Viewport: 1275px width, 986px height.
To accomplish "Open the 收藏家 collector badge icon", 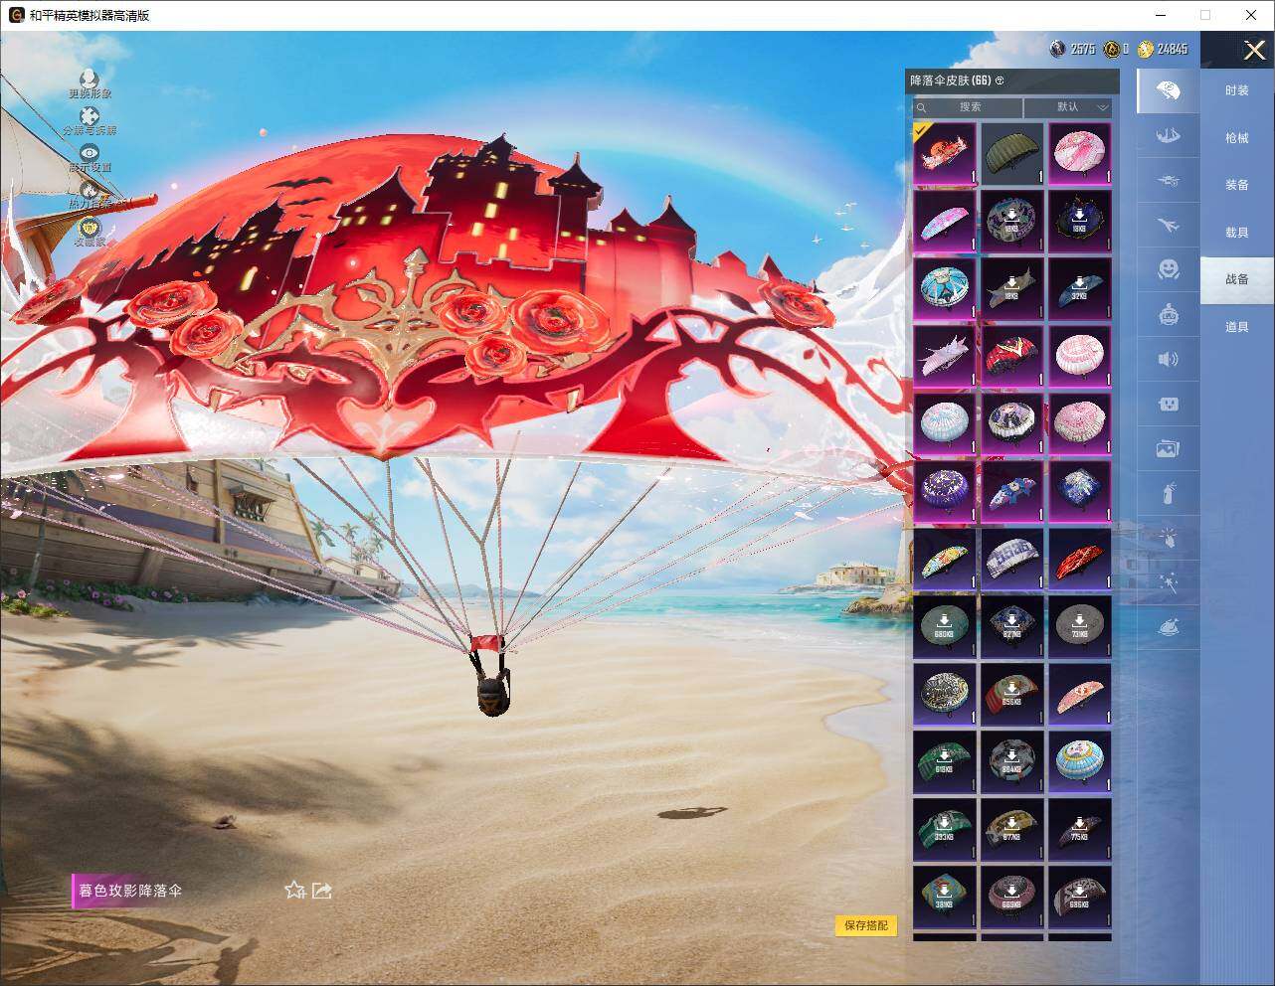I will [90, 231].
